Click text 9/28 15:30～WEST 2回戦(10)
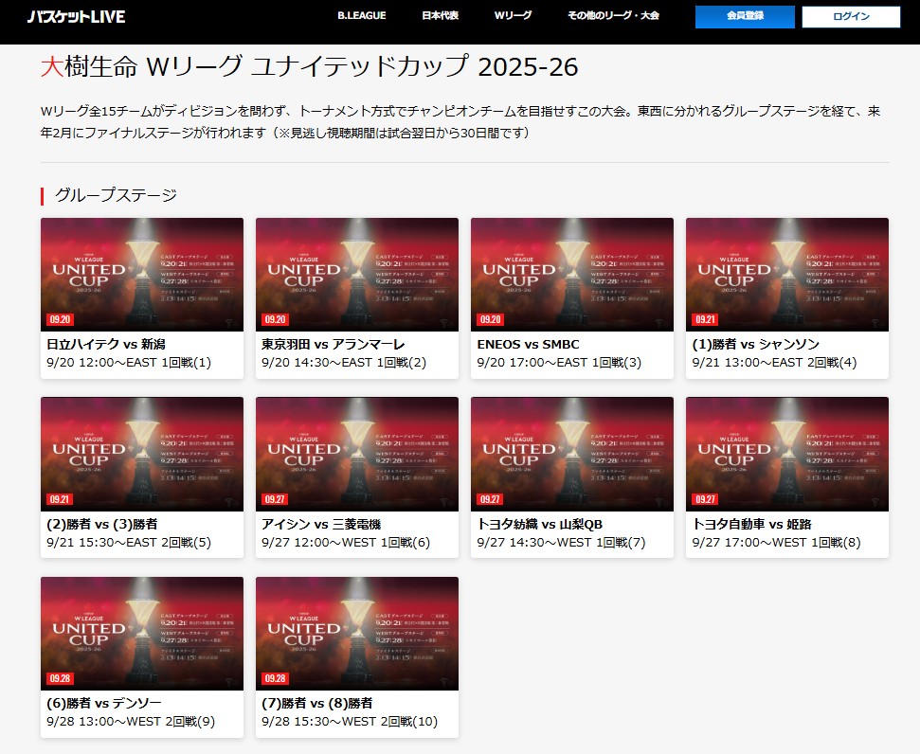Screen dimensions: 920x754 click(x=350, y=721)
